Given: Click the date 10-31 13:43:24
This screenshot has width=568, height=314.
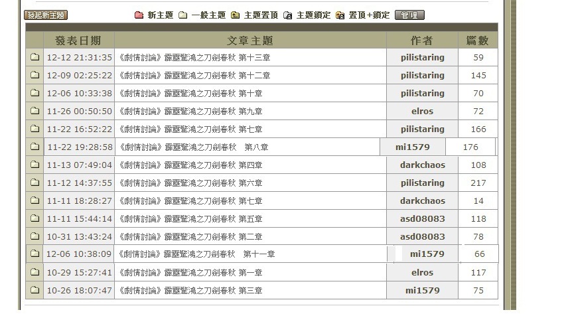Looking at the screenshot, I should [80, 237].
